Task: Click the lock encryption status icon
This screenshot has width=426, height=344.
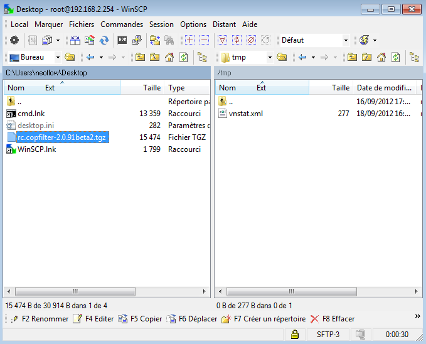Action: [294, 334]
